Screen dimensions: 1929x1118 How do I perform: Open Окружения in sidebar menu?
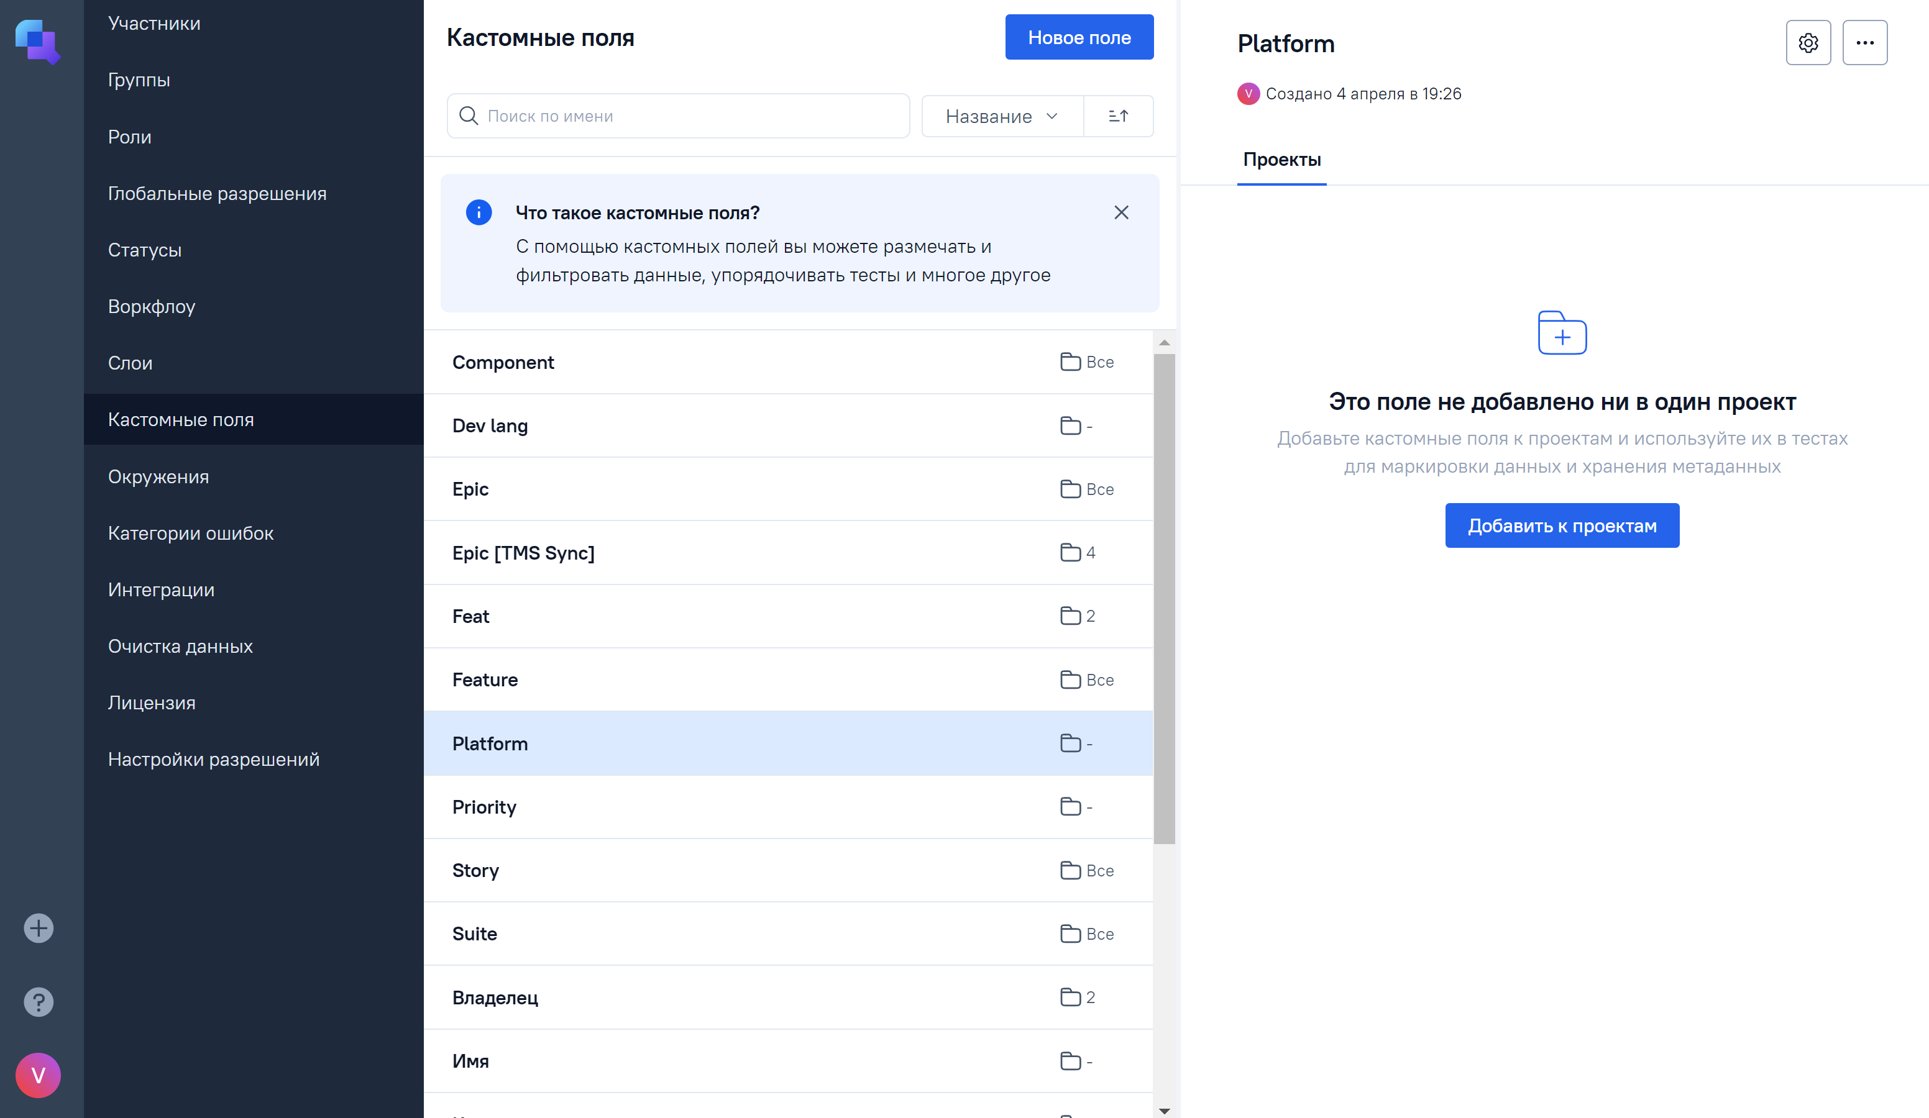coord(158,477)
